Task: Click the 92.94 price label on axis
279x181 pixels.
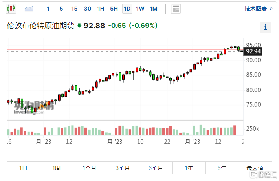Action: coord(253,51)
